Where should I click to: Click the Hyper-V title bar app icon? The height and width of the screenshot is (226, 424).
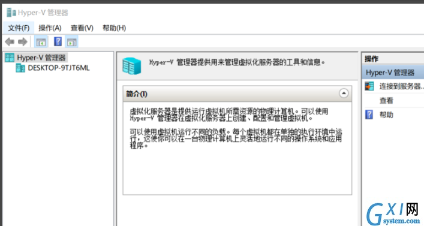tap(11, 13)
